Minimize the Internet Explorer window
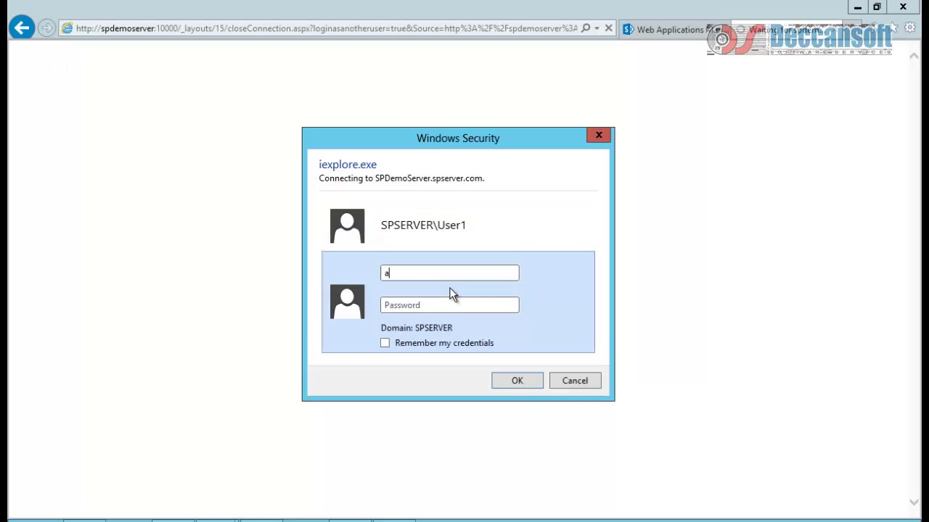 click(x=857, y=7)
